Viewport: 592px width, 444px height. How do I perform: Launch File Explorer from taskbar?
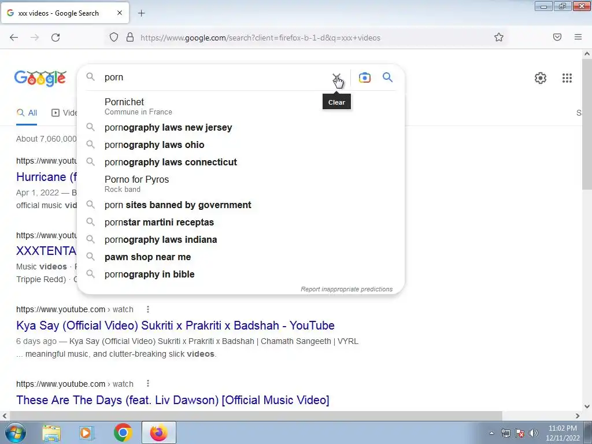click(x=51, y=433)
